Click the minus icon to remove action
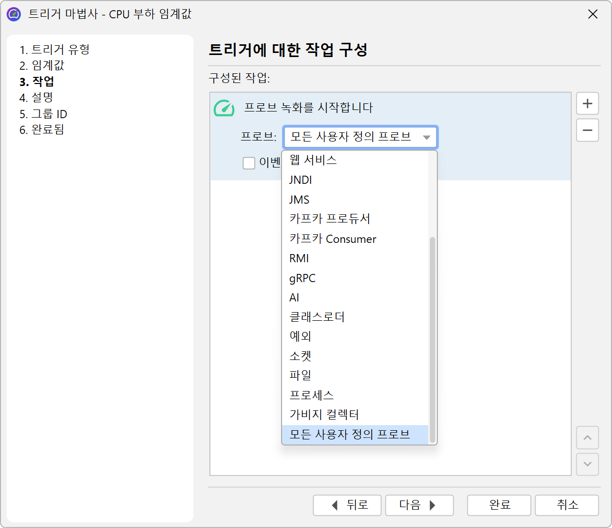Viewport: 612px width, 528px height. (587, 130)
